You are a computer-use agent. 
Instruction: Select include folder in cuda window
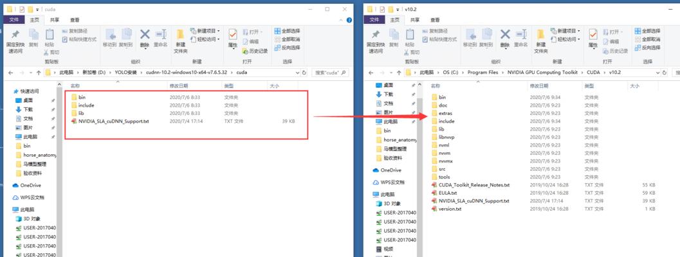[87, 105]
